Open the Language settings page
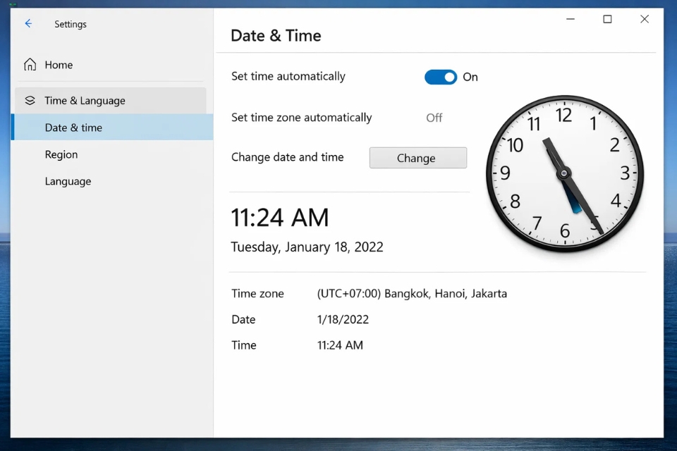This screenshot has width=677, height=451. point(68,181)
